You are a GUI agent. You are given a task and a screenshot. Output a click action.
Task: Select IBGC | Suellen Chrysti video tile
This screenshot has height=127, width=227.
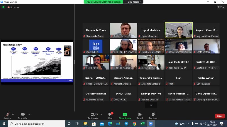point(123,46)
